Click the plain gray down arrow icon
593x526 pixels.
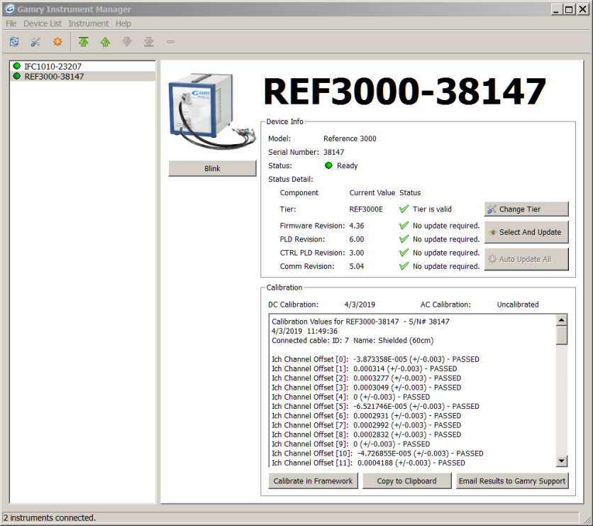[x=127, y=42]
